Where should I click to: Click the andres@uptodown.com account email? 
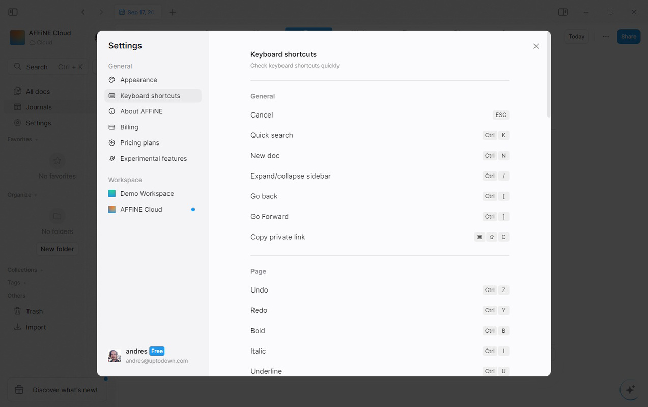click(x=157, y=361)
